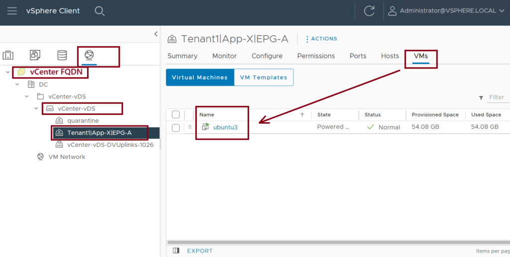Switch to Hosts and Clusters inventory icon
510x257 pixels.
tap(8, 55)
